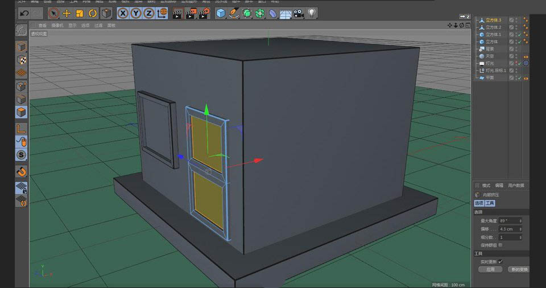Toggle the X axis lock

pos(123,13)
